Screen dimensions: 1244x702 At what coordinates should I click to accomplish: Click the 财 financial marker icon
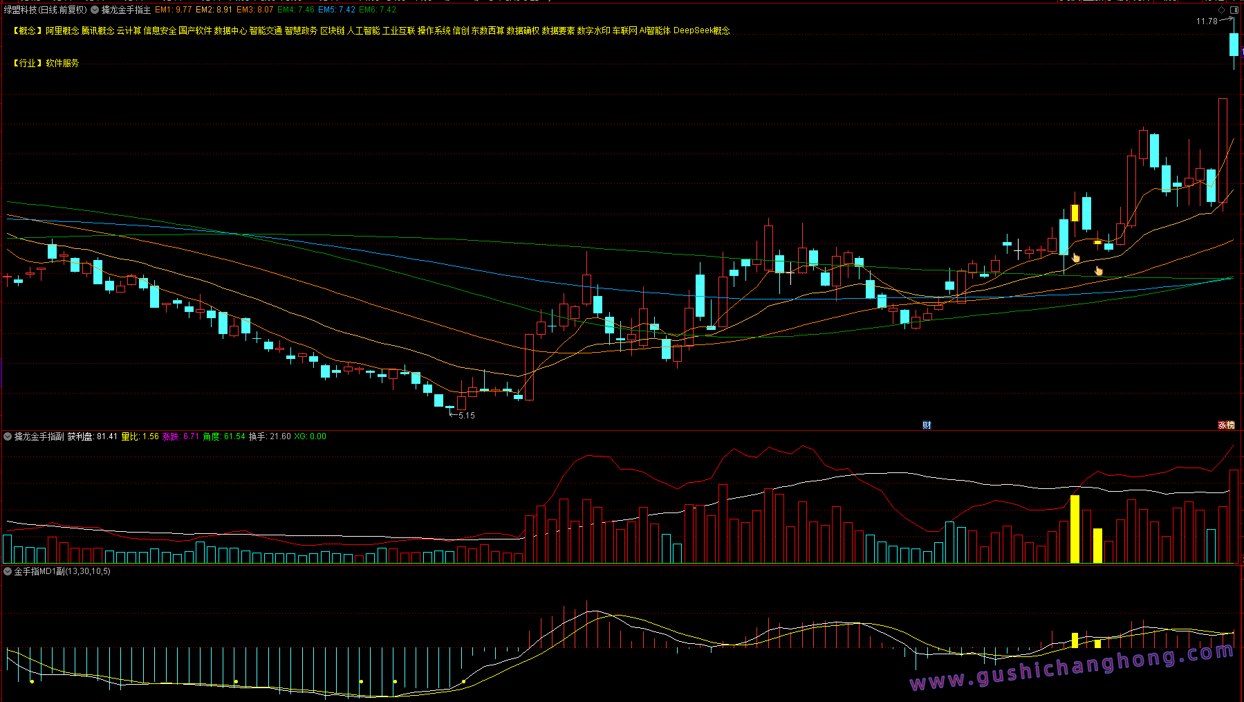coord(927,425)
